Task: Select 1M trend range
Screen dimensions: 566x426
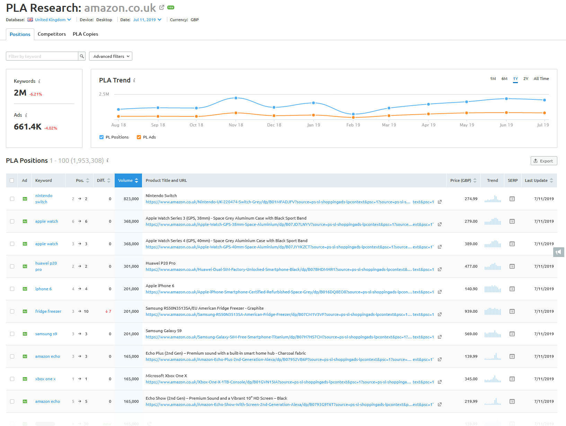Action: coord(493,79)
